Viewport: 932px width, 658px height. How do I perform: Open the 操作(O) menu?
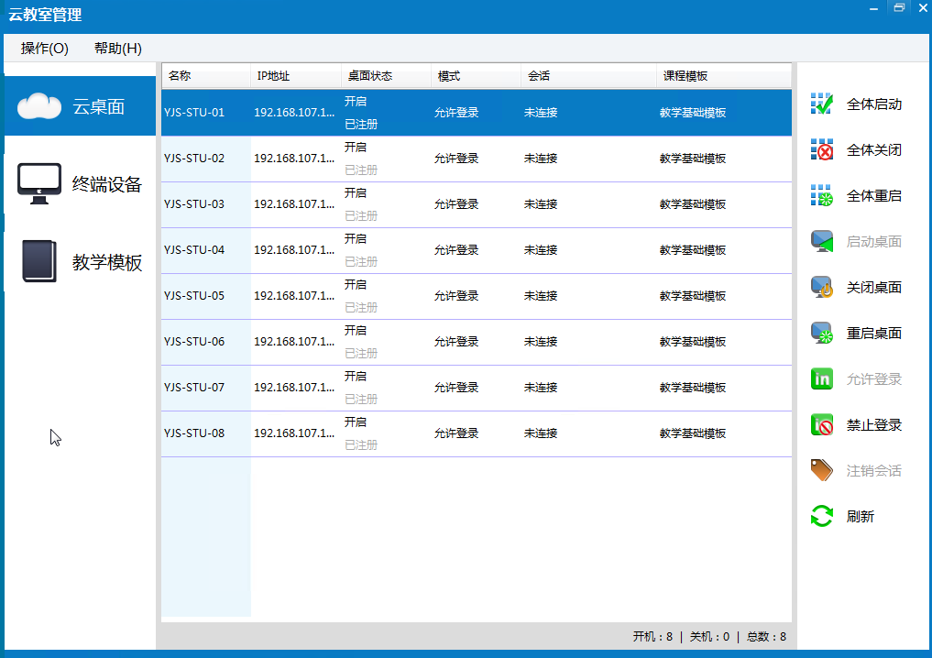[45, 49]
